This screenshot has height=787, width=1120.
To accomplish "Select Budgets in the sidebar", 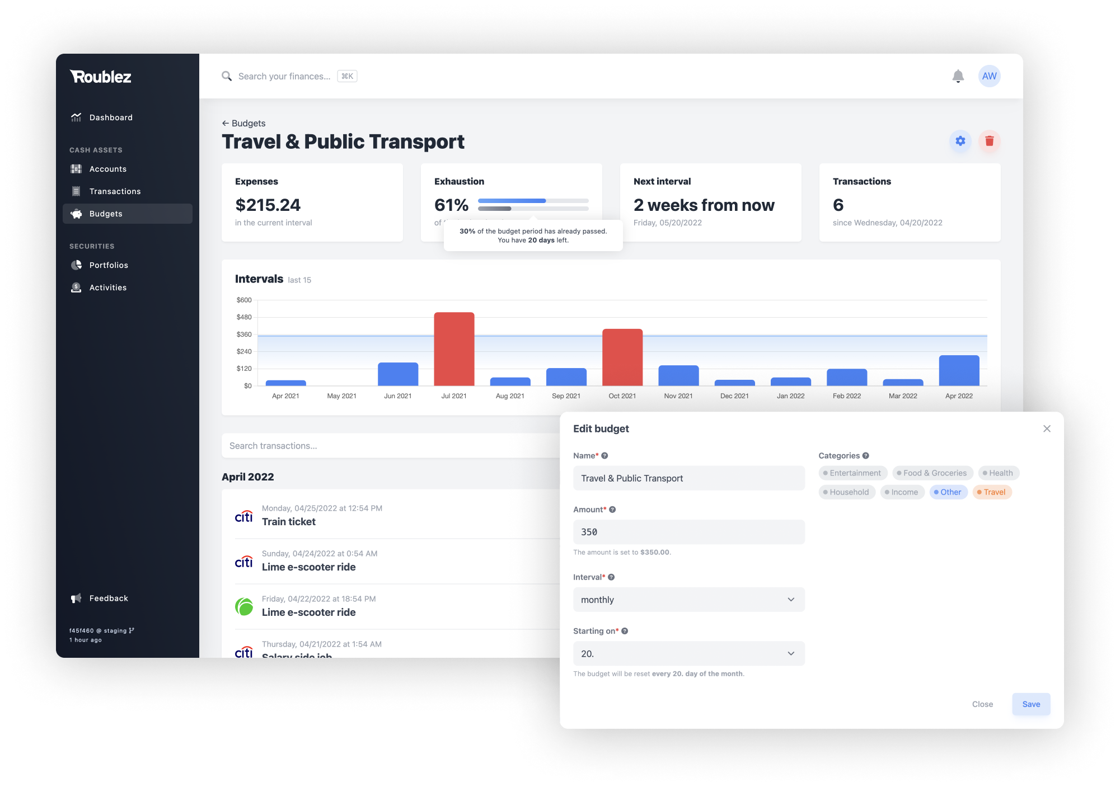I will click(127, 214).
